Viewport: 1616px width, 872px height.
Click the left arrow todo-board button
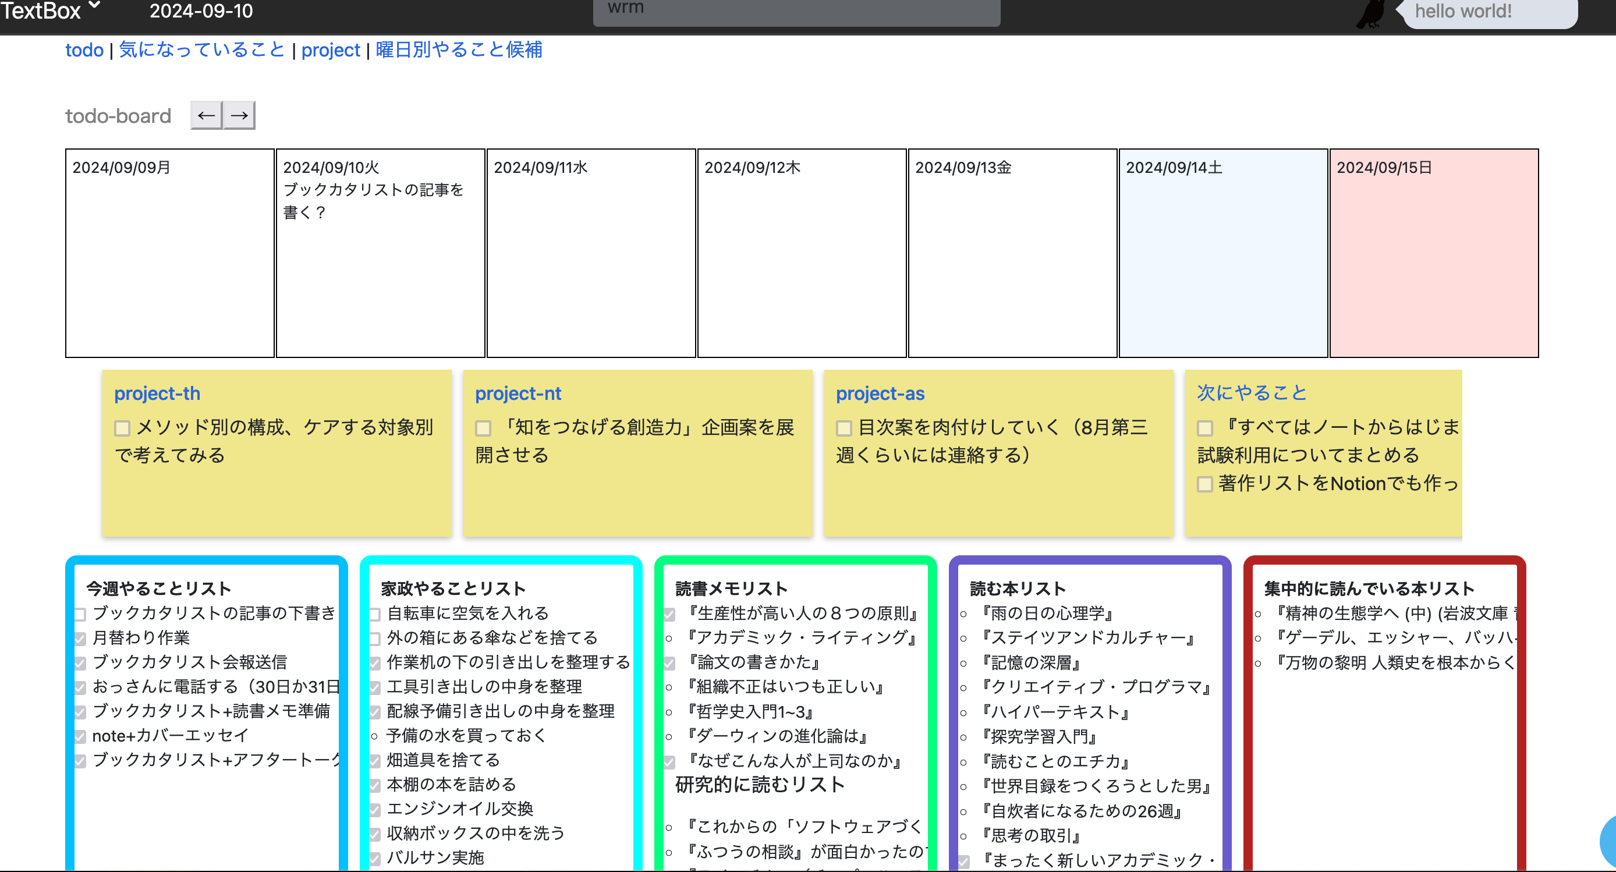click(x=207, y=115)
